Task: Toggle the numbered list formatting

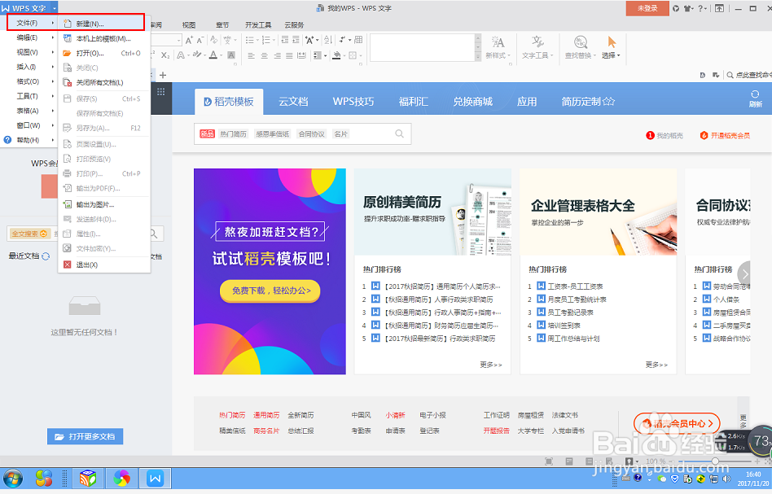Action: (267, 39)
